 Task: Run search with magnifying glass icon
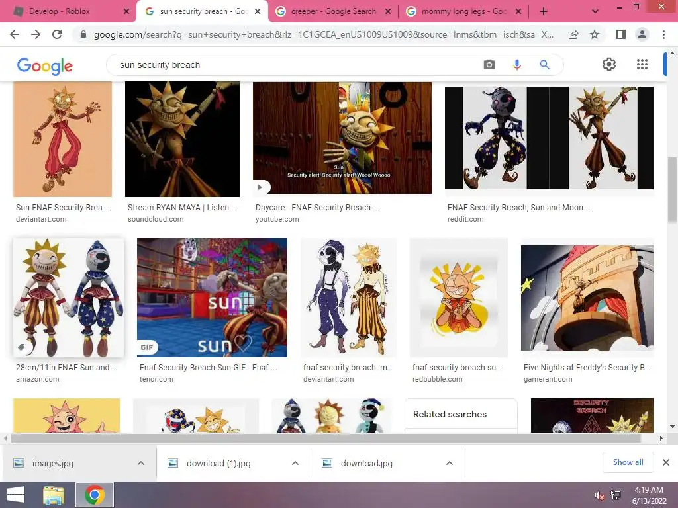544,65
